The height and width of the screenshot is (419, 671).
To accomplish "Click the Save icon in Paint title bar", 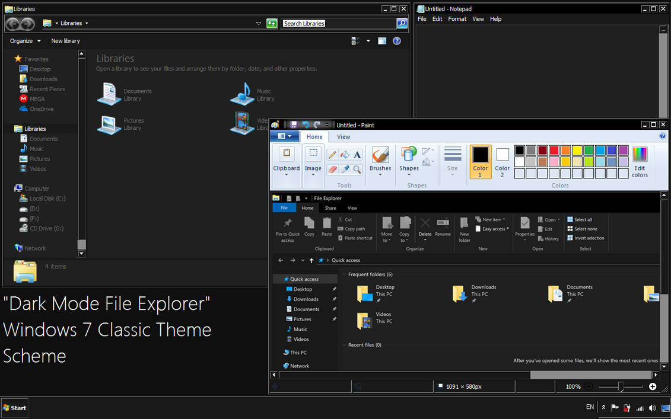I will tap(294, 125).
